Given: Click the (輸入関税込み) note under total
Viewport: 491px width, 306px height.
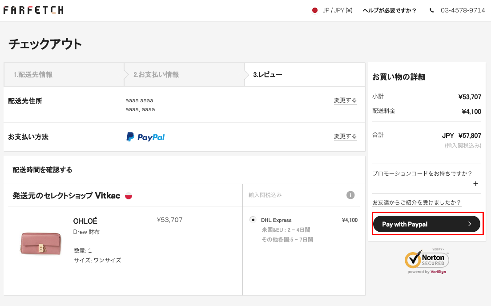Looking at the screenshot, I should [463, 145].
